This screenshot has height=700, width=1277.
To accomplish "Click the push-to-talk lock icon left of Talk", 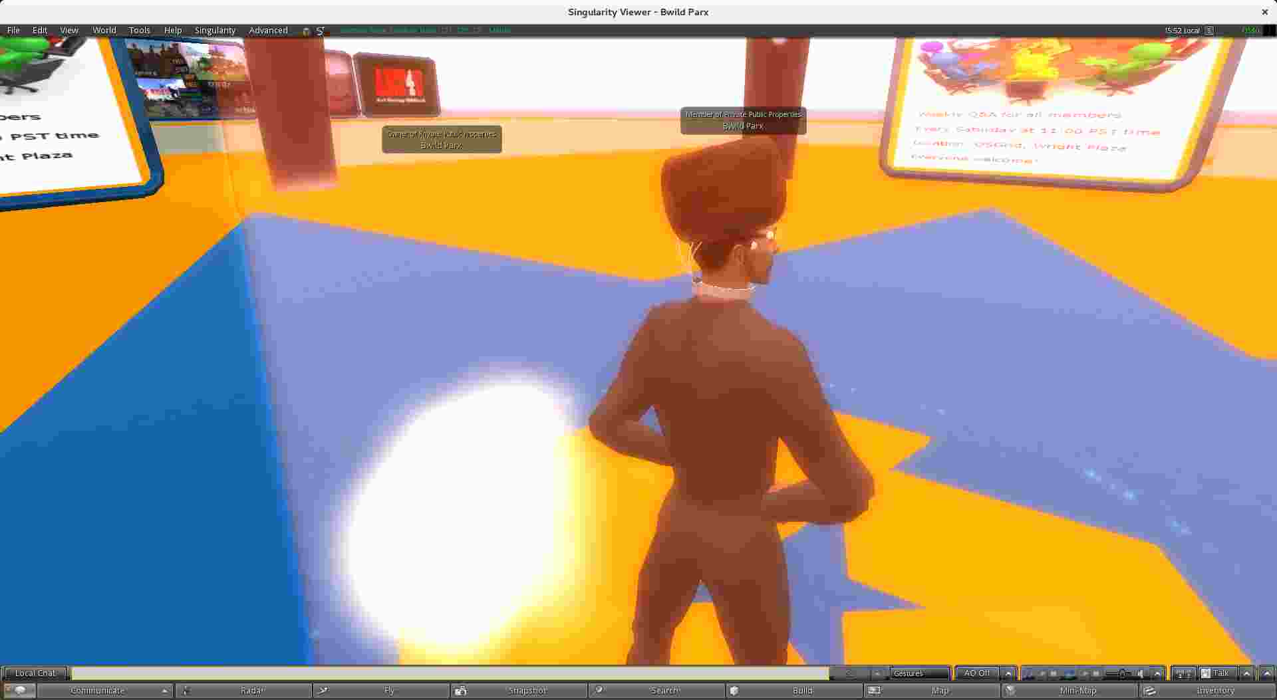I will 1183,673.
